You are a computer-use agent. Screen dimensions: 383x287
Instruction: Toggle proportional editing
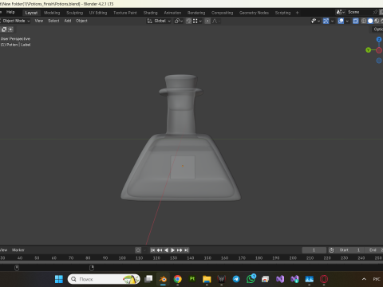207,21
